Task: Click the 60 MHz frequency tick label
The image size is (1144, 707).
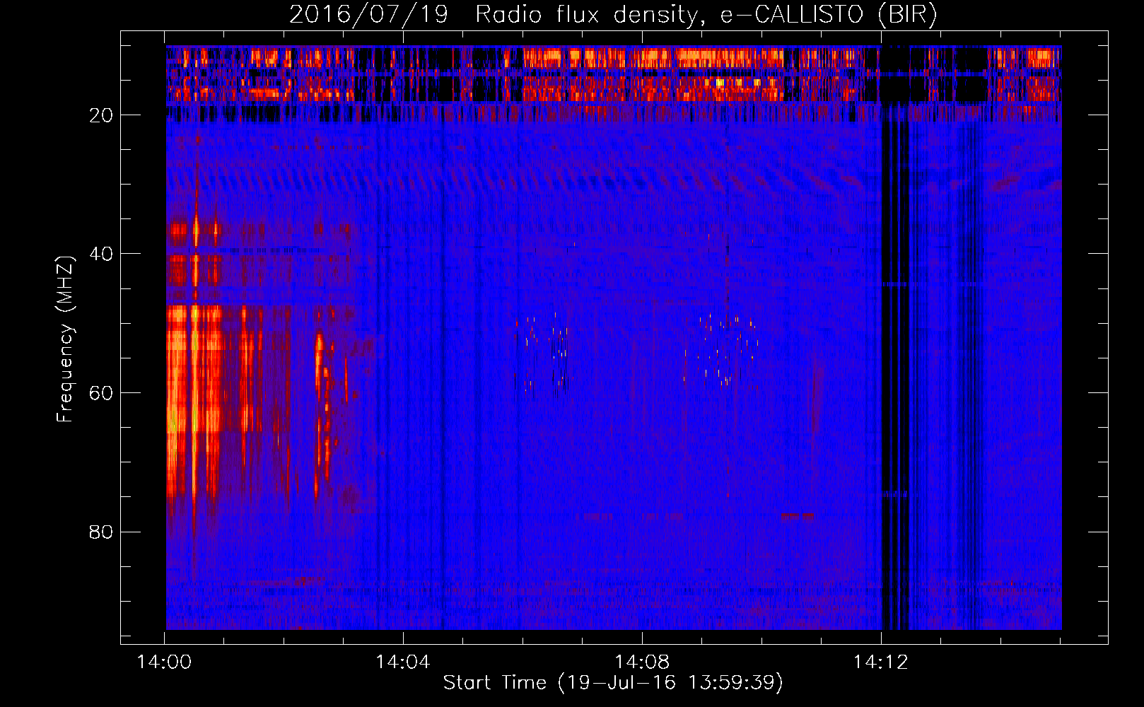Action: coord(101,393)
